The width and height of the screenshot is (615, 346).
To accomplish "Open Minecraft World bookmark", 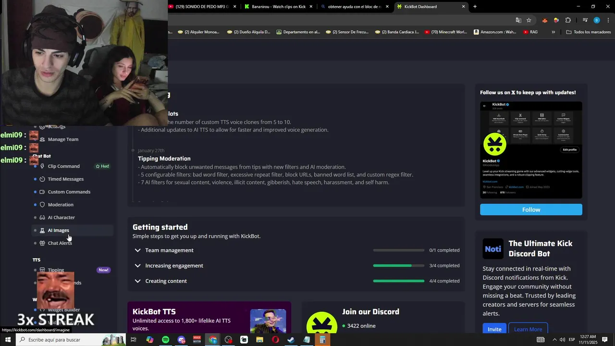I will pyautogui.click(x=445, y=32).
